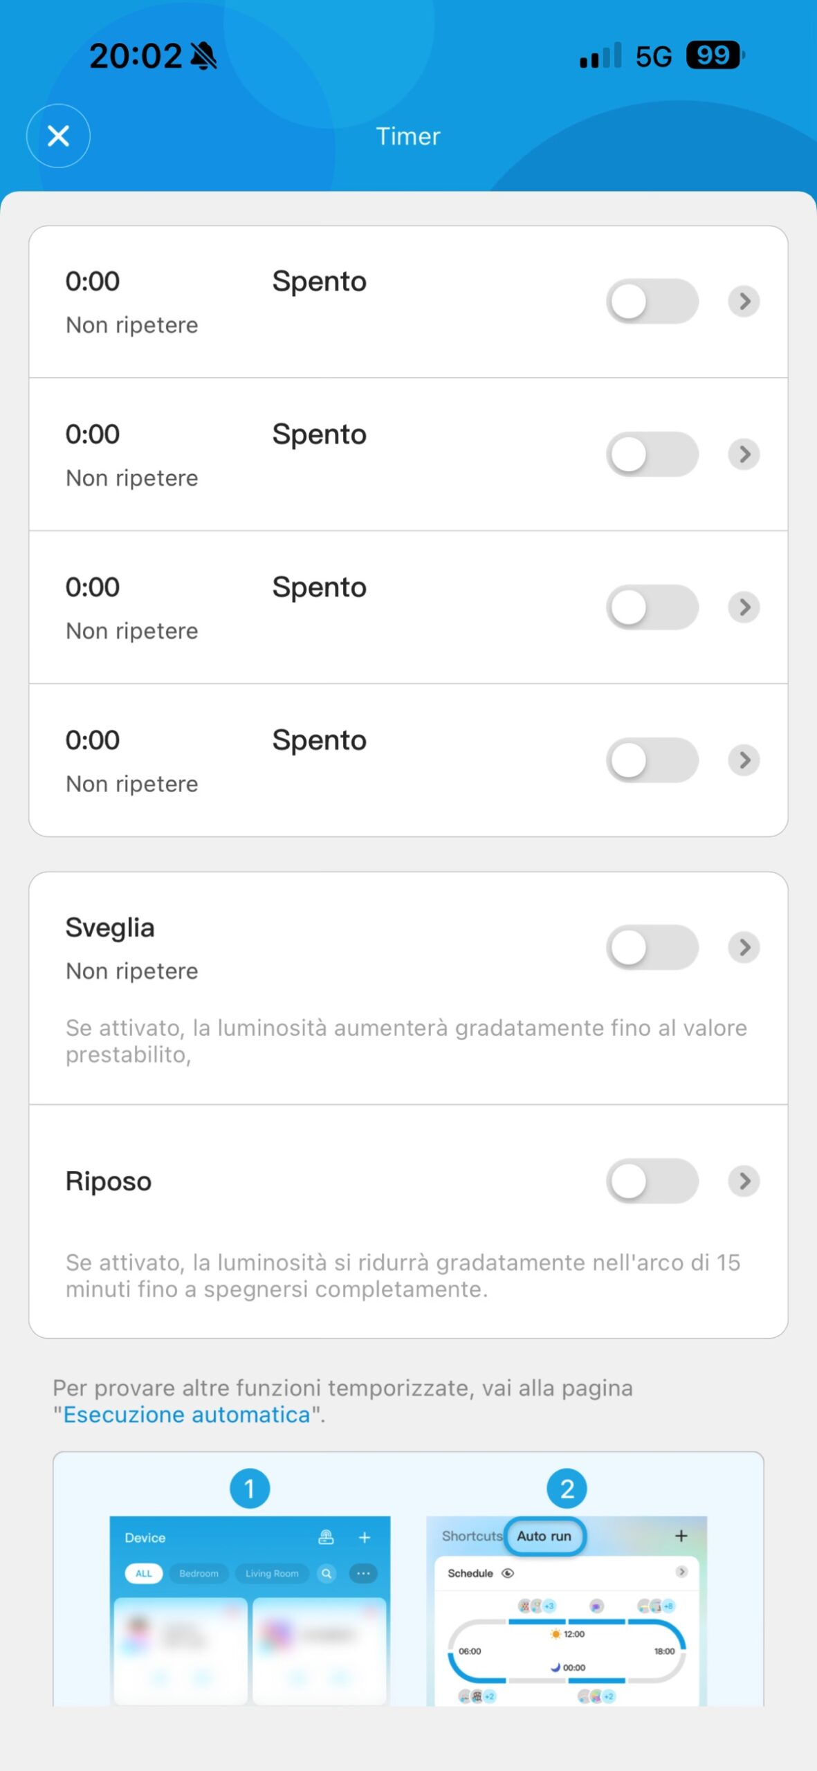
Task: Turn on the second 0:00 timer switch
Action: click(652, 455)
